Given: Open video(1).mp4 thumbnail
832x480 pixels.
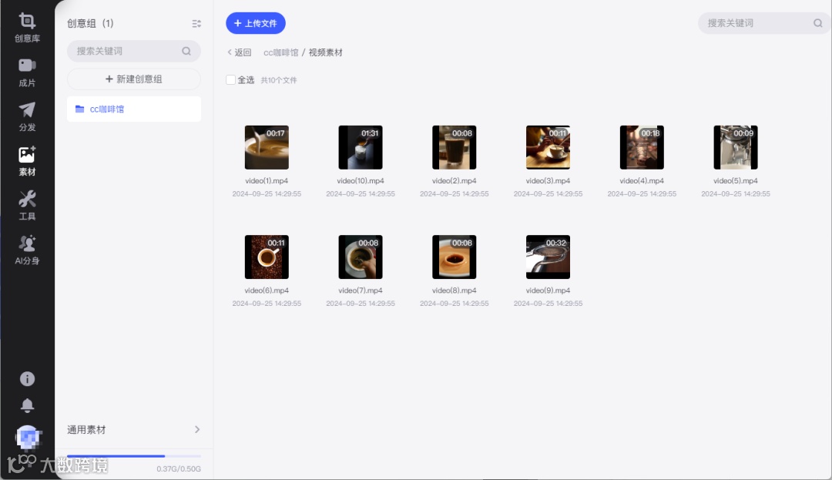Looking at the screenshot, I should pos(267,147).
